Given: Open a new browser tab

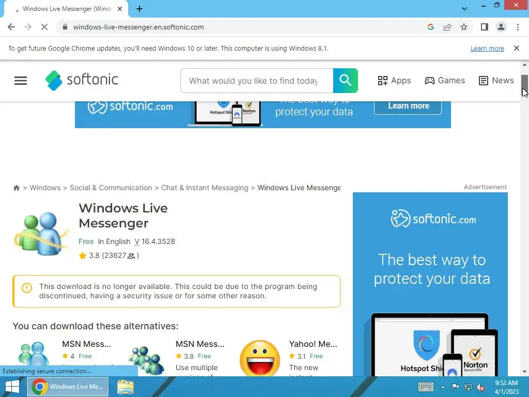Looking at the screenshot, I should click(139, 9).
